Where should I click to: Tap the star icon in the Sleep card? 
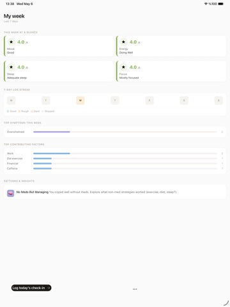(x=11, y=67)
